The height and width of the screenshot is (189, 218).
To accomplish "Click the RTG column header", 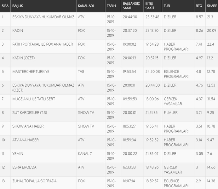I will click(x=199, y=6).
